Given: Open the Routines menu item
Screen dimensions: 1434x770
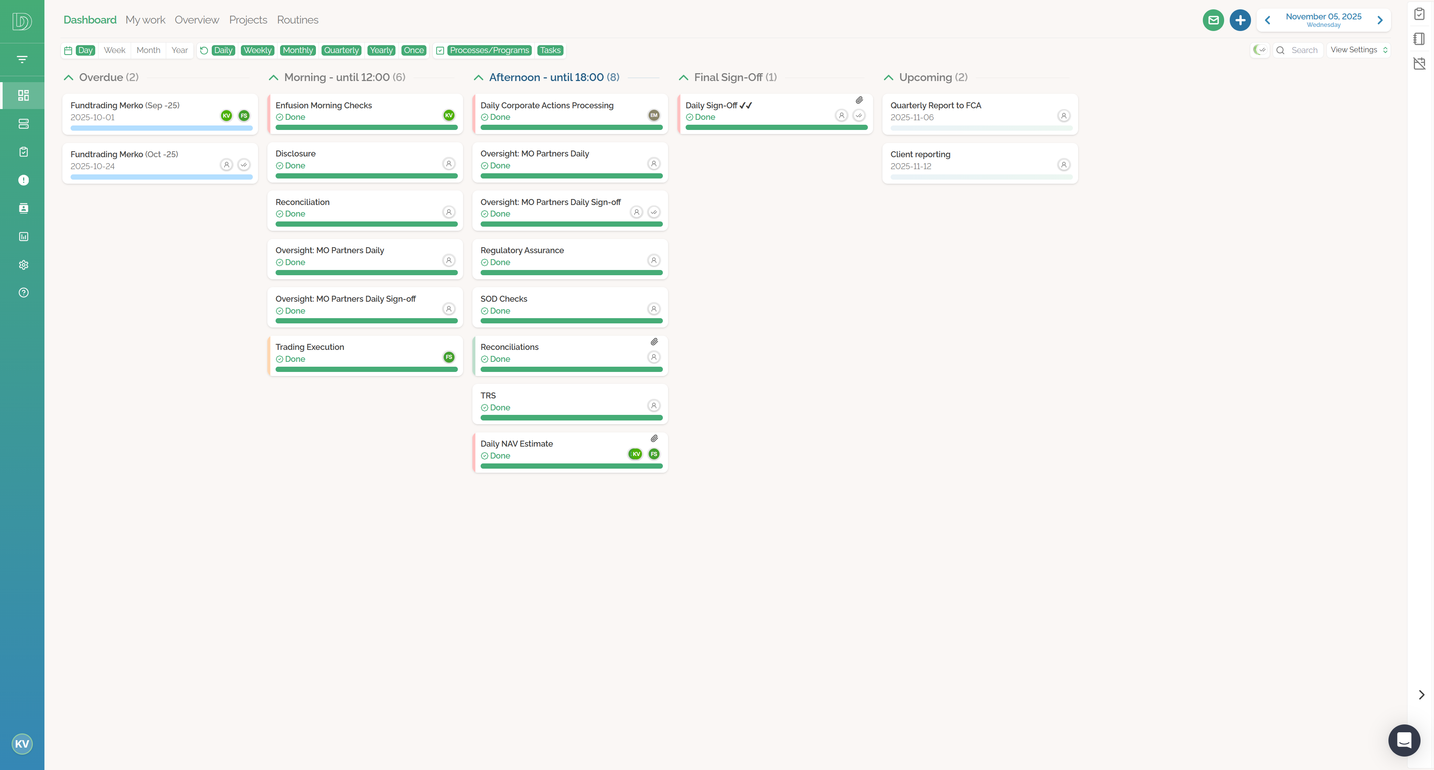Looking at the screenshot, I should [298, 19].
